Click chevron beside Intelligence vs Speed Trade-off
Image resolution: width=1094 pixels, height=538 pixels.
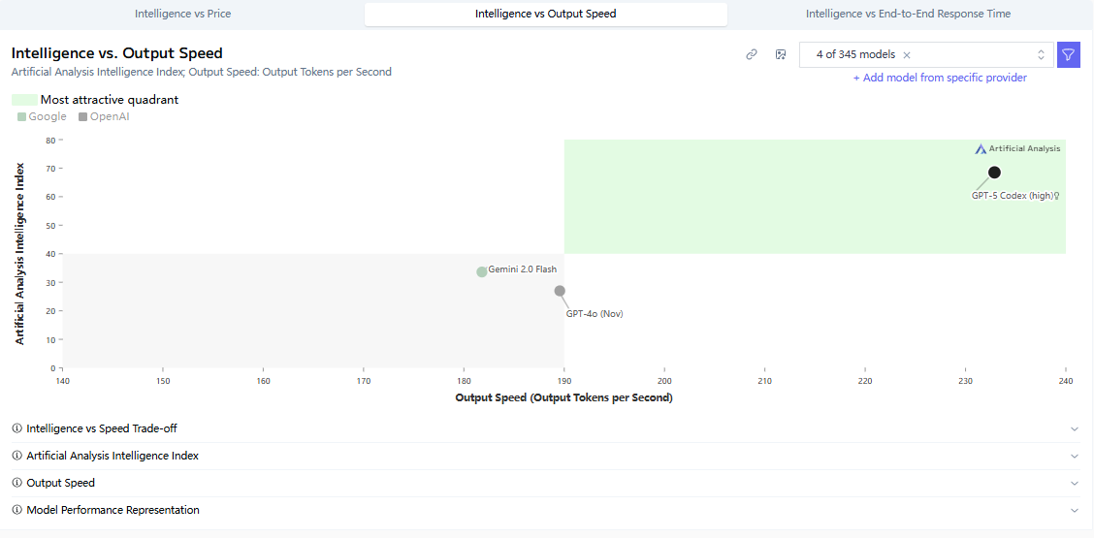click(1075, 429)
